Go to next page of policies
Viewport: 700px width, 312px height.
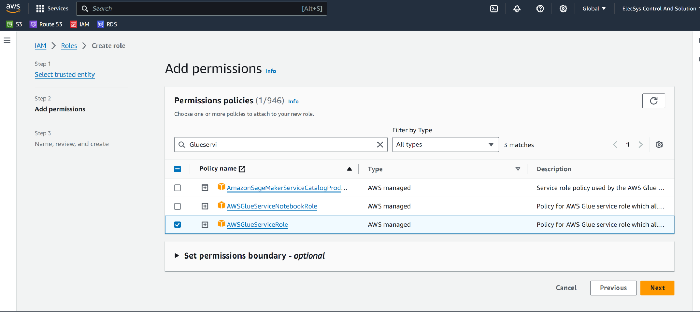coord(640,145)
